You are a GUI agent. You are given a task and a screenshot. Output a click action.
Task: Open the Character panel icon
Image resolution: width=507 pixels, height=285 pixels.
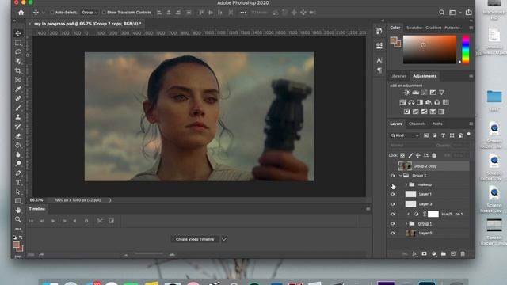pos(379,60)
